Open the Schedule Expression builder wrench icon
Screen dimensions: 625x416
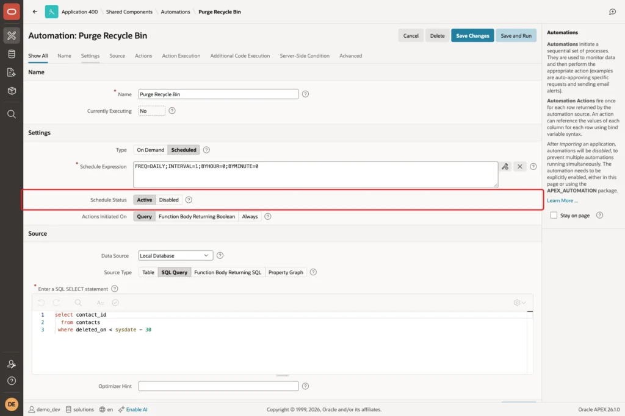tap(505, 167)
